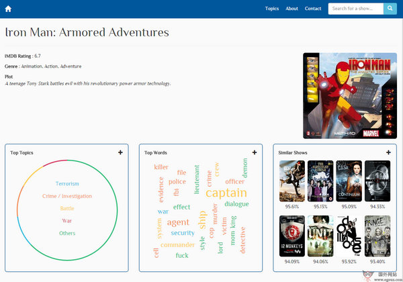
Task: Click the word 'police' in cloud
Action: pos(177,181)
